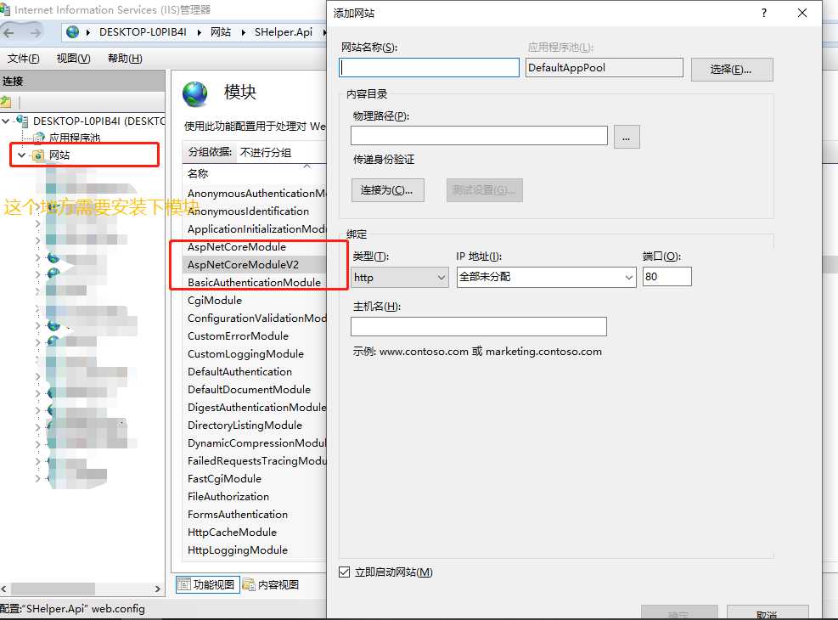Click the connections pane scrollbar left arrow
This screenshot has width=838, height=620.
pos(3,589)
